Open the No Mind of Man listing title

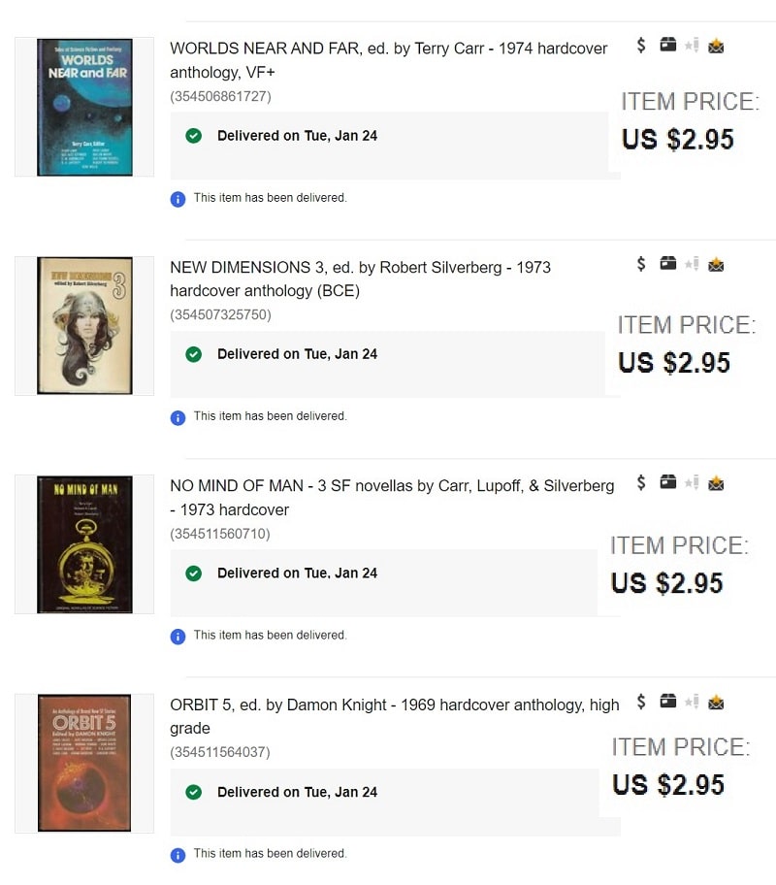392,498
